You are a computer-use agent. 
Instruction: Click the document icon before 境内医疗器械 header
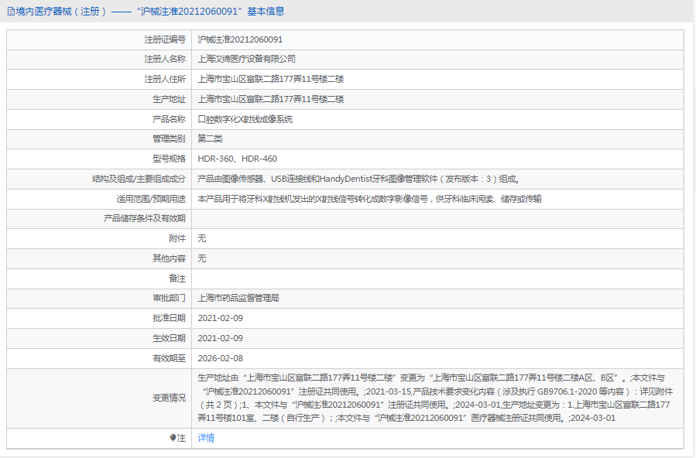point(11,12)
